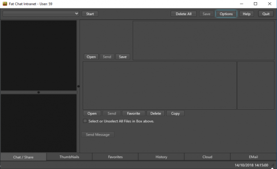Click the Favorite button
277x169 pixels.
click(134, 113)
